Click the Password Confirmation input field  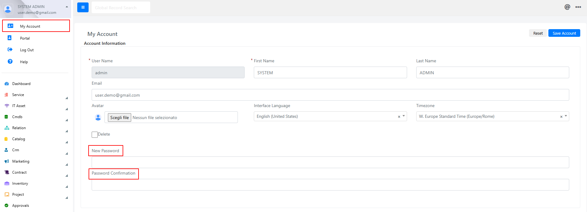coord(330,185)
